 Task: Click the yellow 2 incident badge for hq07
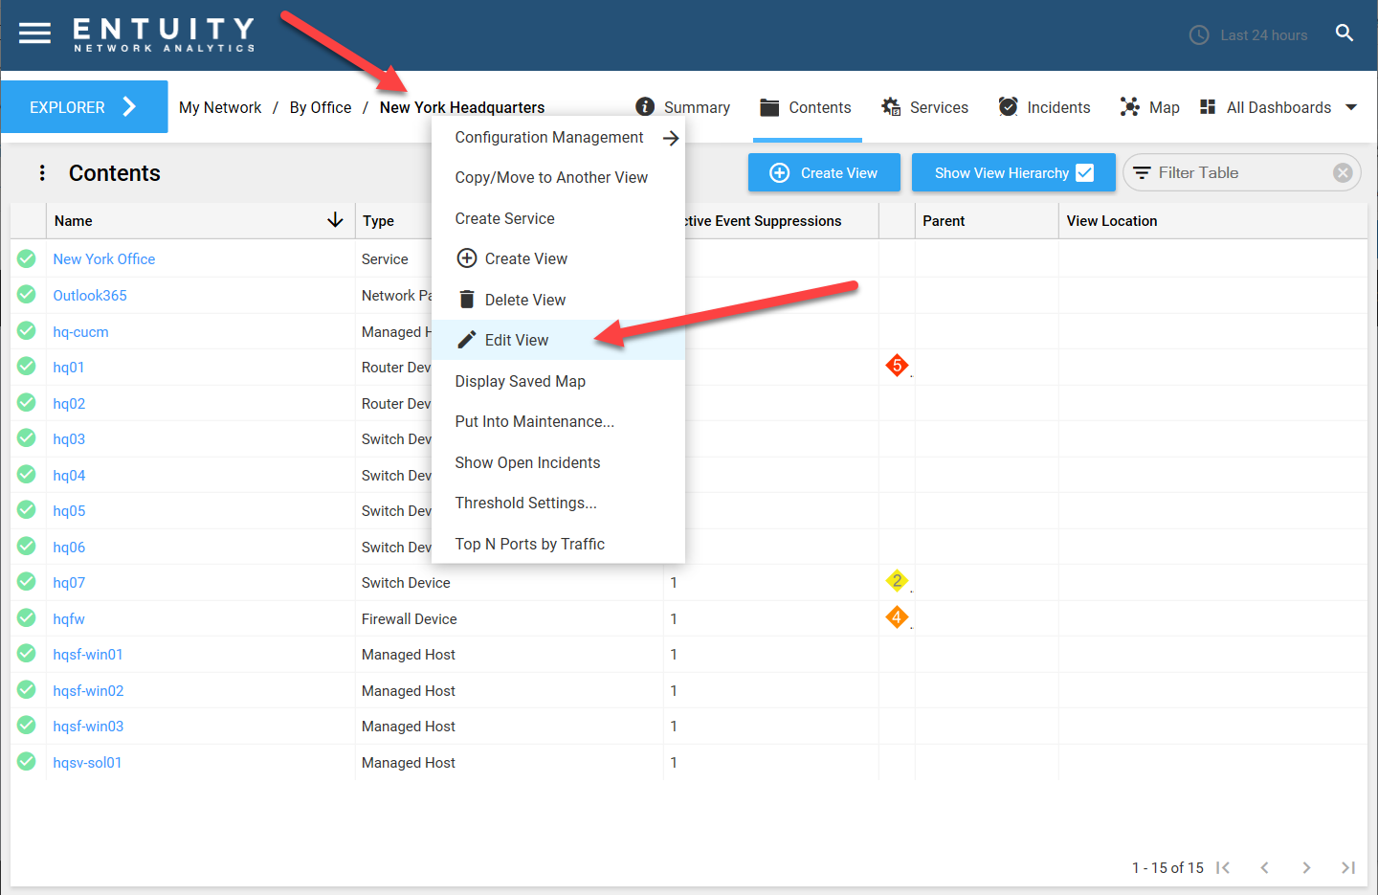coord(897,581)
